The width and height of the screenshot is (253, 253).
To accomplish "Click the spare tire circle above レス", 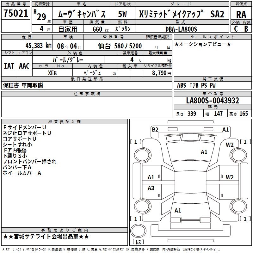I will [138, 231].
